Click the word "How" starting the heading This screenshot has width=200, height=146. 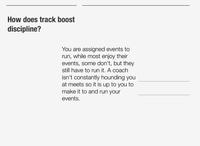click(x=14, y=20)
